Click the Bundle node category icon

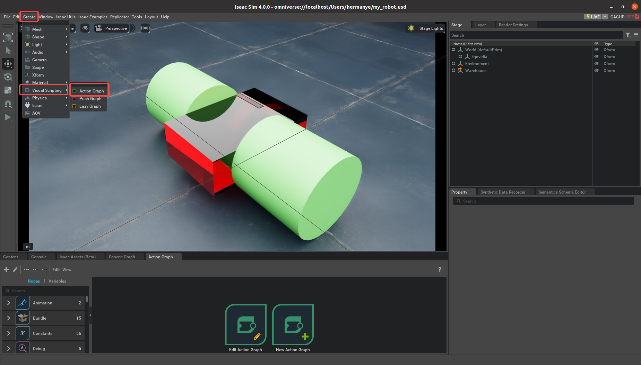[23, 318]
